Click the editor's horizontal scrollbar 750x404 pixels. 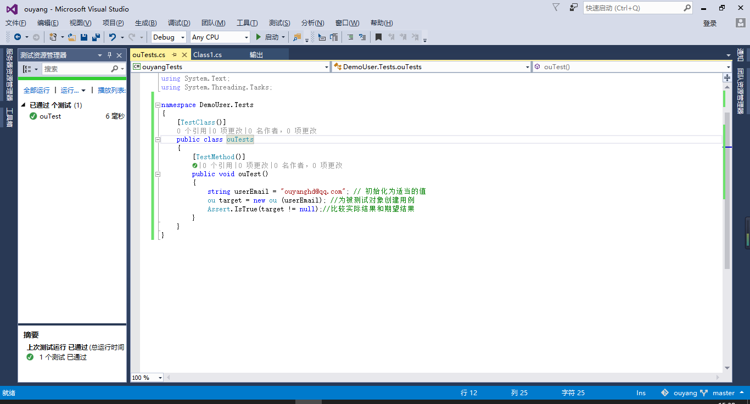tap(444, 378)
